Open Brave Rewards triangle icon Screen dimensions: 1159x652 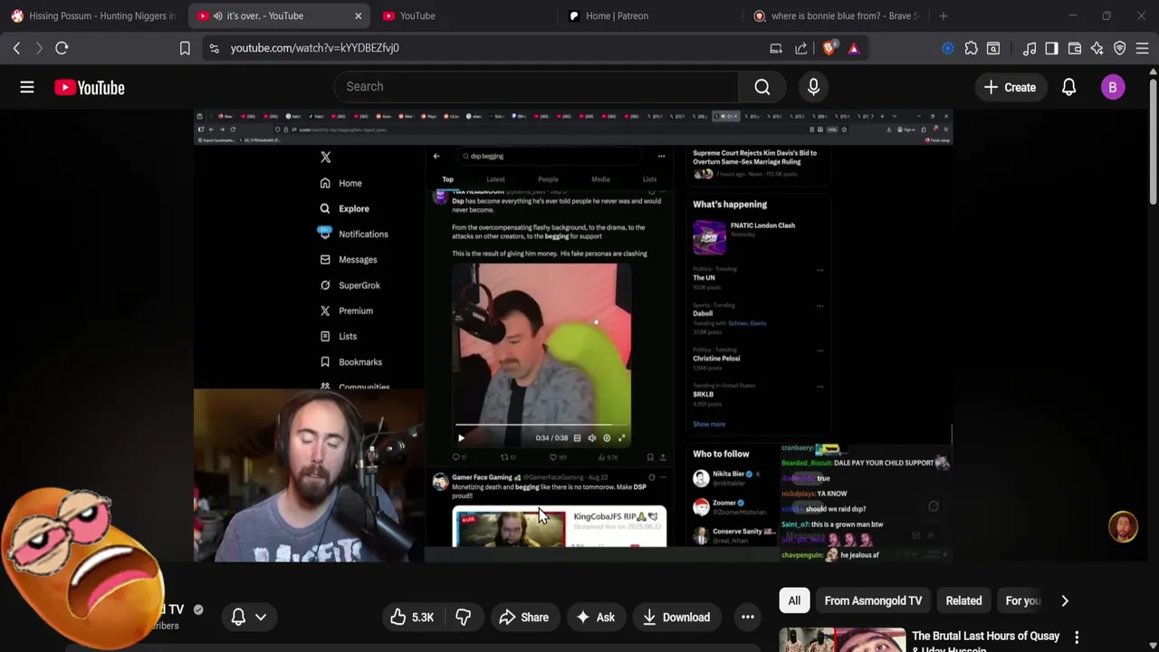tap(854, 48)
